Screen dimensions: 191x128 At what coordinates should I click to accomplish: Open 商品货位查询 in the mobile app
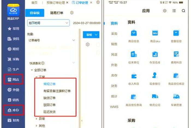pos(134,100)
